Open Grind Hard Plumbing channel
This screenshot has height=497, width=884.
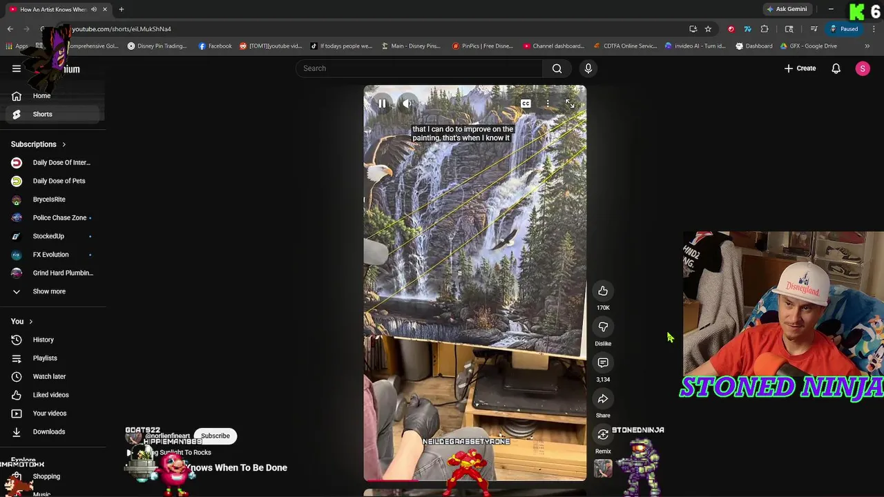tap(52, 273)
